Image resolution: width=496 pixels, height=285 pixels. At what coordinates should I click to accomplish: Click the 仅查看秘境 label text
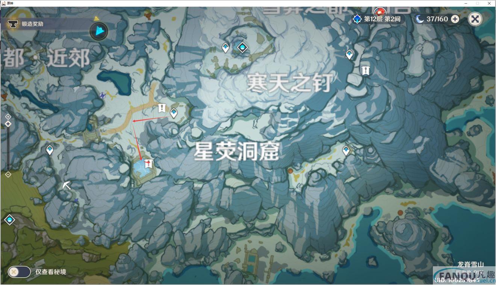click(51, 272)
